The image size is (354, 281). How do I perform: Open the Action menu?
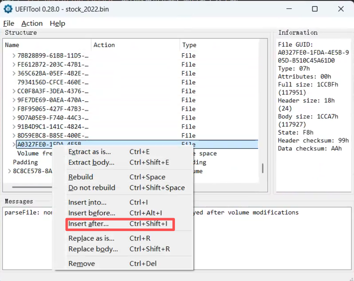(32, 23)
